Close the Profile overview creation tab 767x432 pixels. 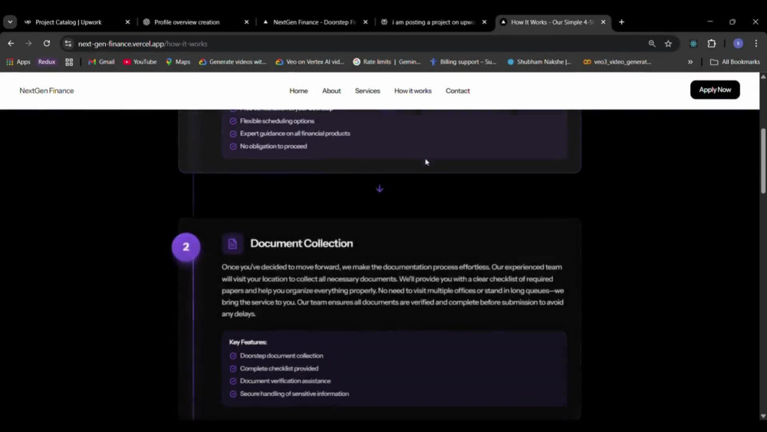coord(246,22)
